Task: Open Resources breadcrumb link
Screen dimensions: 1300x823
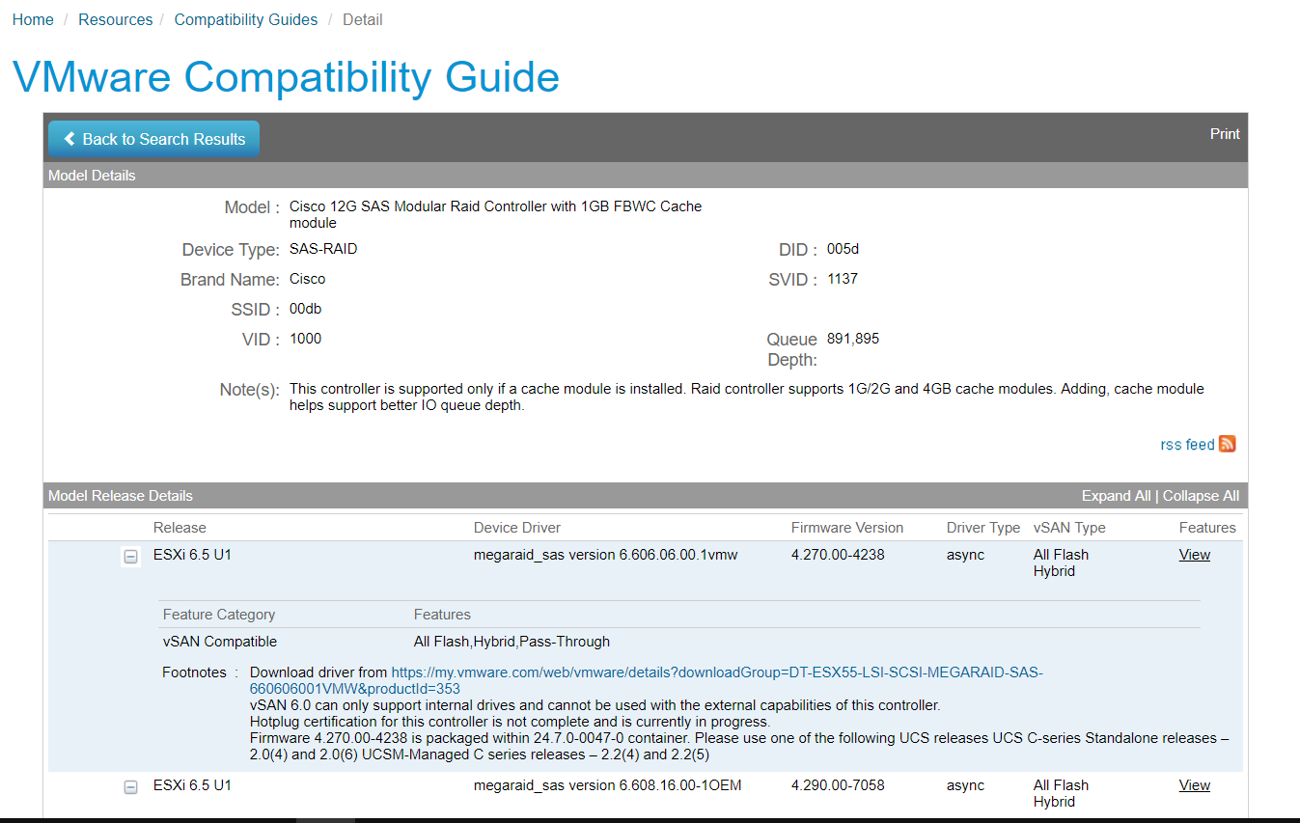Action: tap(116, 19)
